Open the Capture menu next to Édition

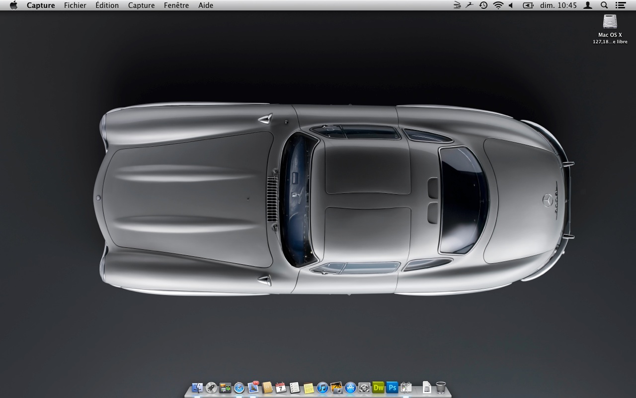[142, 5]
